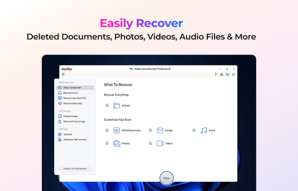Image resolution: width=298 pixels, height=191 pixels.
Task: Click the "Office Documents" label
Action: coord(131,130)
